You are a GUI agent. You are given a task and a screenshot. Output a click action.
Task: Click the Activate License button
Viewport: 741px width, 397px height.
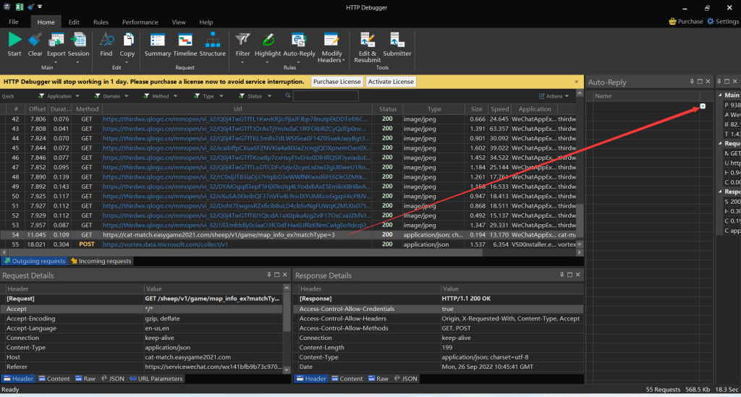[391, 82]
